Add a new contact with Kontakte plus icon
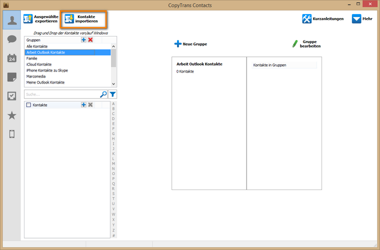The height and width of the screenshot is (250, 380). pos(83,104)
